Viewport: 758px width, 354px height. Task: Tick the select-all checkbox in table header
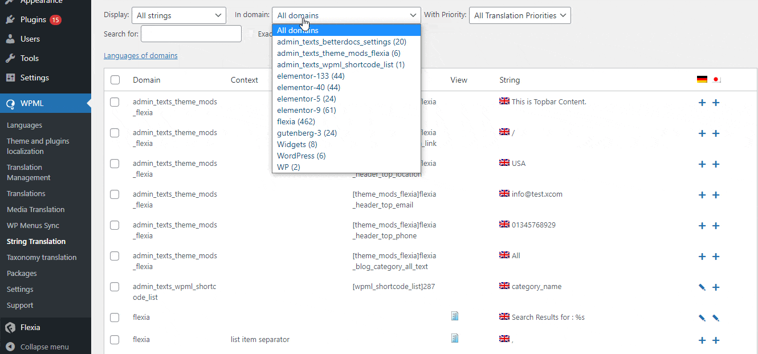pos(115,80)
